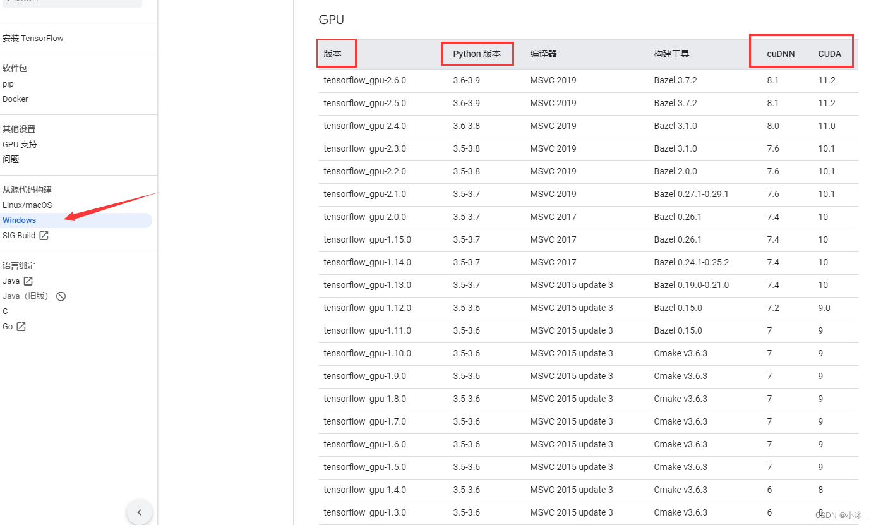Select the tensorflow_gpu-1.5.0 cell

pos(365,467)
